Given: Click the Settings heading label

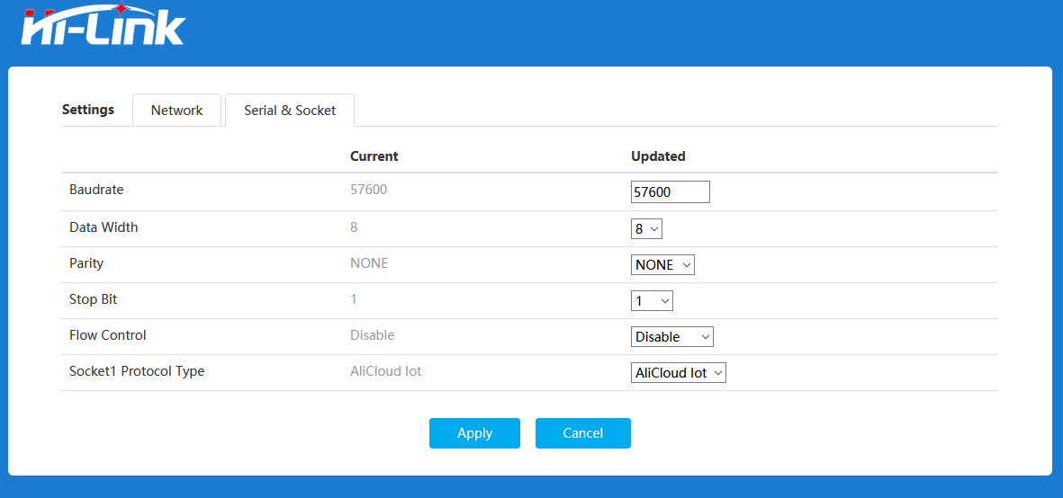Looking at the screenshot, I should pos(88,110).
